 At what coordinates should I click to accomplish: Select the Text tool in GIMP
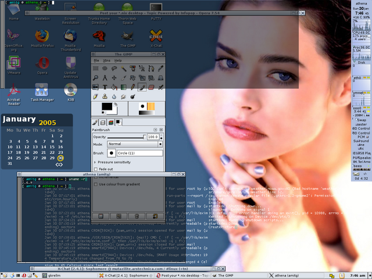(x=105, y=87)
